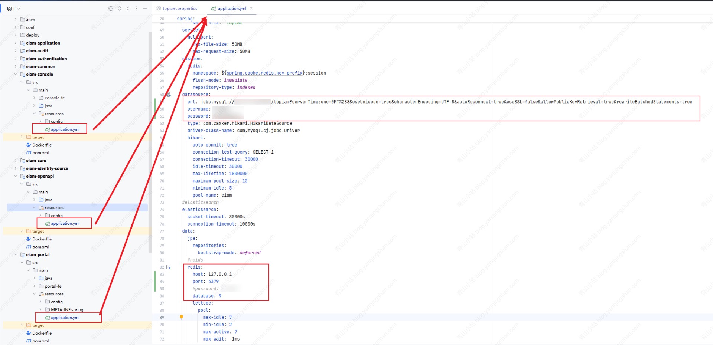Select eiam-common module in the tree

(40, 66)
